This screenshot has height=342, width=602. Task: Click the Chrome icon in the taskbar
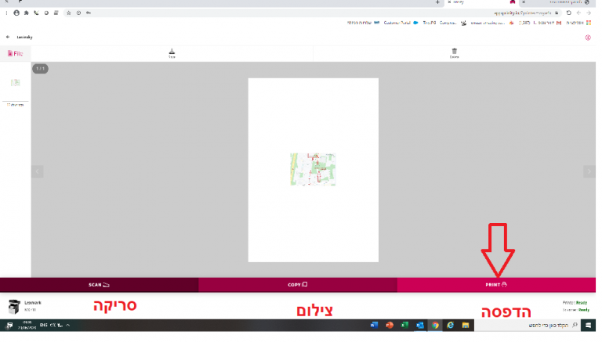[435, 325]
